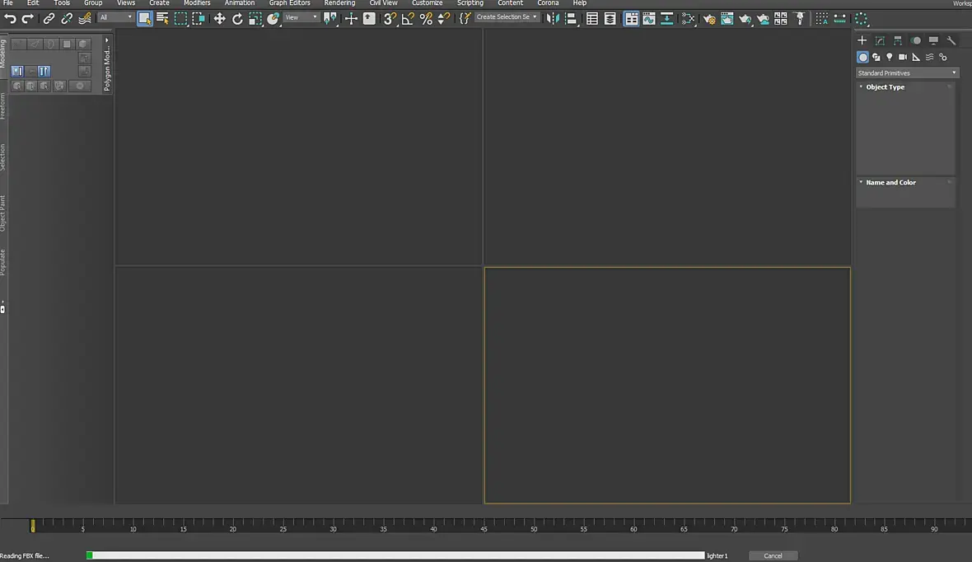The height and width of the screenshot is (562, 972).
Task: Toggle the Angle Snap button
Action: [407, 19]
